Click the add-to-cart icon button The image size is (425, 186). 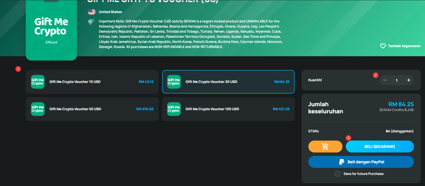click(325, 147)
